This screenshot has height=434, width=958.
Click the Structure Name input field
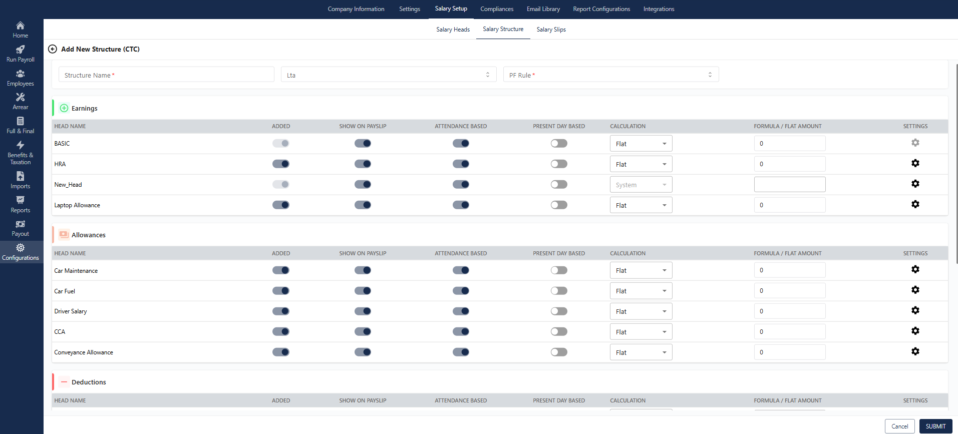[166, 75]
